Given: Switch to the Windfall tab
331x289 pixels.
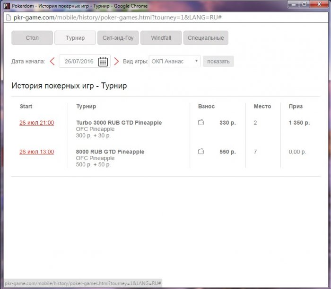Looking at the screenshot, I should [x=161, y=38].
